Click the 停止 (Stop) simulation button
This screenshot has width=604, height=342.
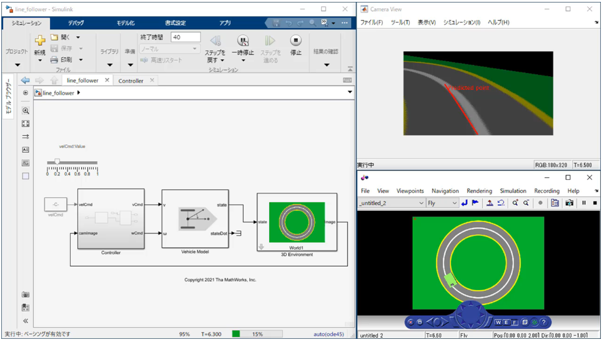295,41
